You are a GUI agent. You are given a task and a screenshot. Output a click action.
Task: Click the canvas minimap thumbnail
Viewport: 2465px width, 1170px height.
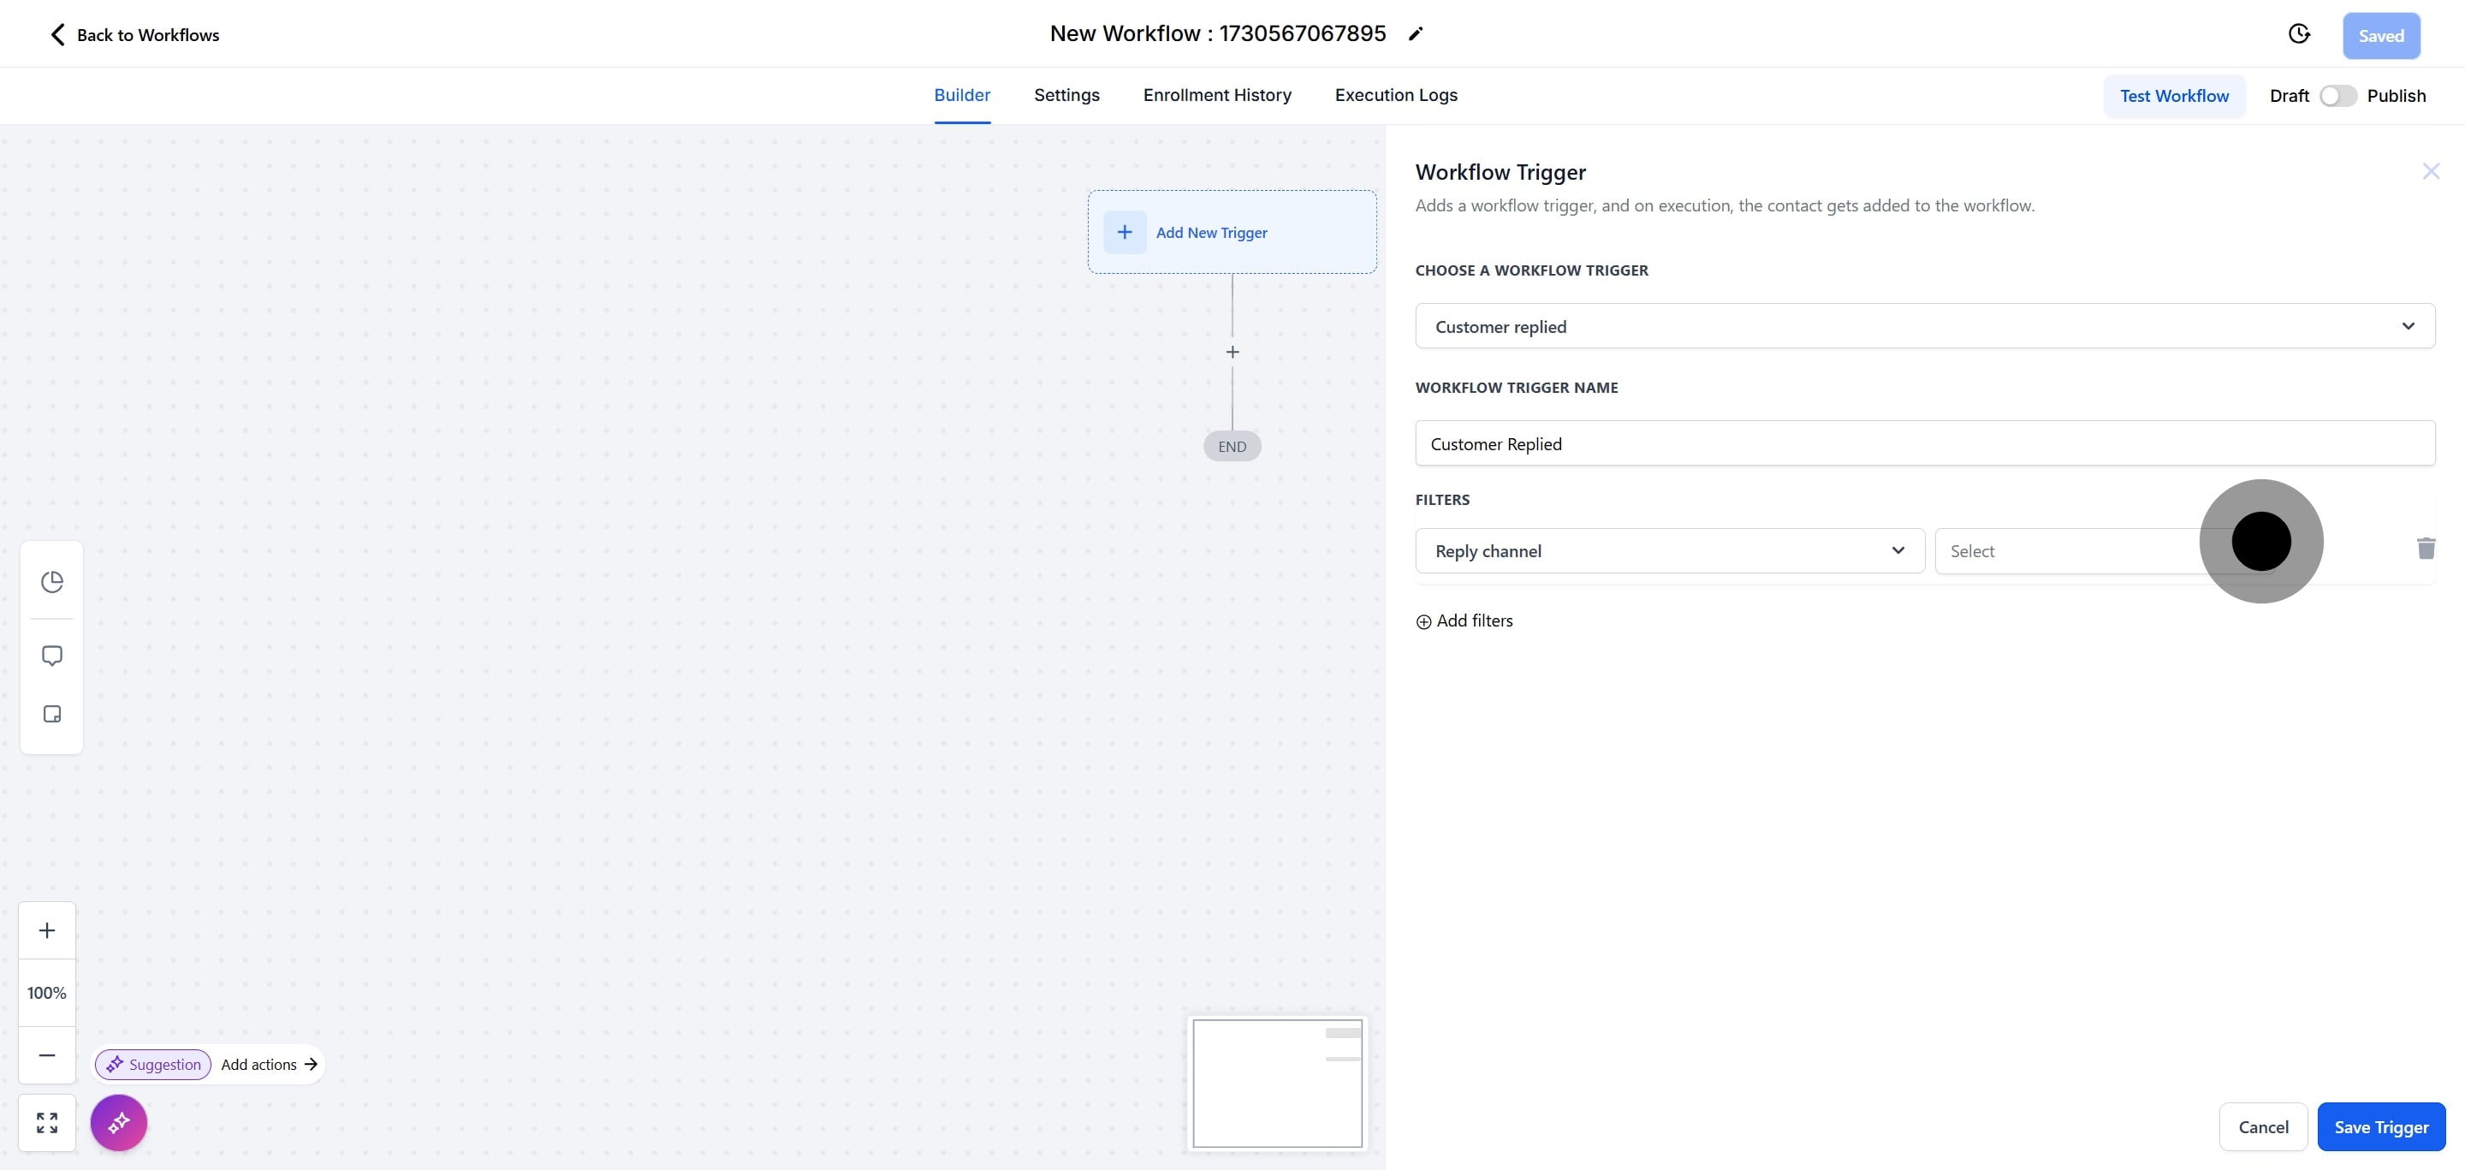click(1276, 1083)
